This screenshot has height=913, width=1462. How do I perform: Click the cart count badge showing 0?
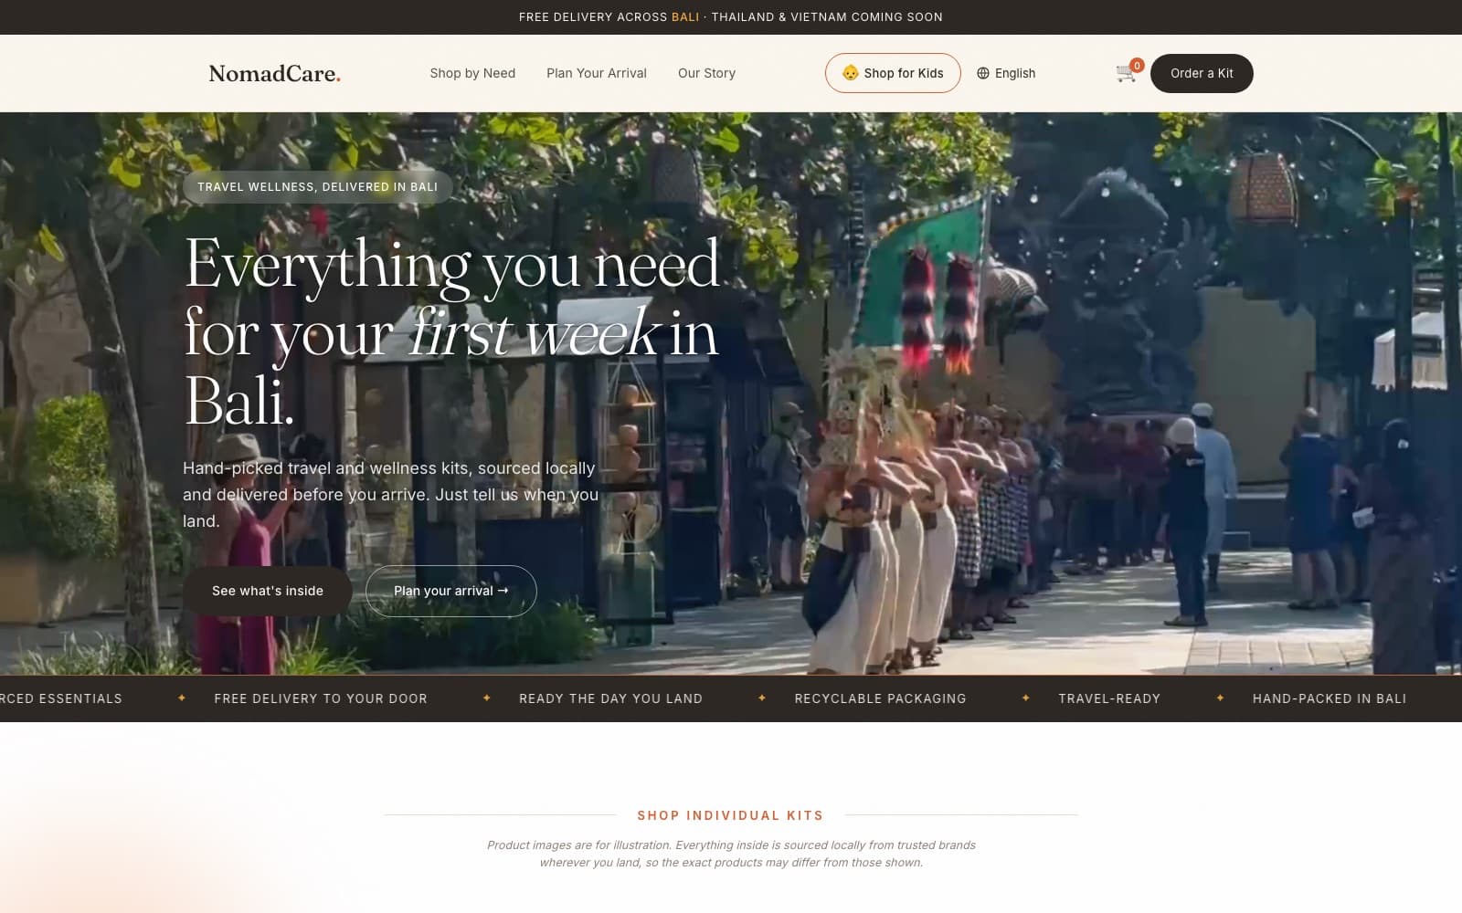coord(1137,65)
